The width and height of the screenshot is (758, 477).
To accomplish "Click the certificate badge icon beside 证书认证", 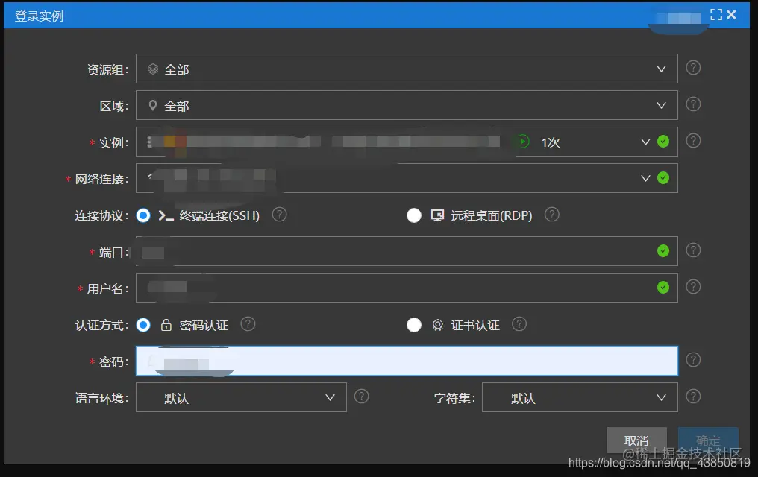I will [x=438, y=325].
